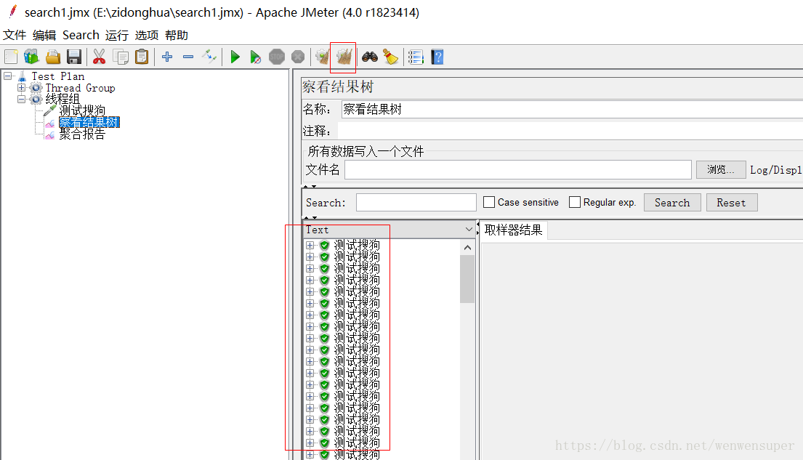The image size is (803, 460).
Task: Click the Shutdown test icon
Action: pyautogui.click(x=298, y=57)
